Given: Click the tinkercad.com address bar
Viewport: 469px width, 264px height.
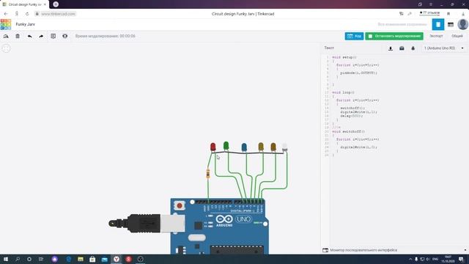Looking at the screenshot, I should point(59,14).
